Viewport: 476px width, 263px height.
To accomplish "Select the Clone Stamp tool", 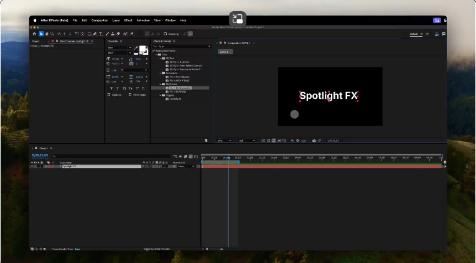I will pyautogui.click(x=113, y=34).
